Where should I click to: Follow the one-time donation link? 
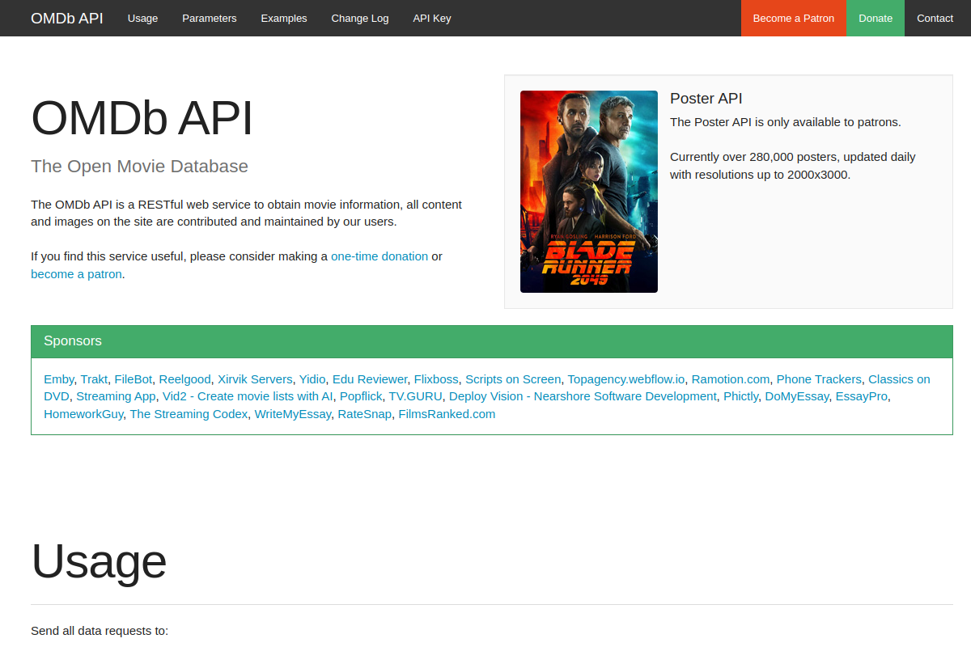(x=379, y=256)
